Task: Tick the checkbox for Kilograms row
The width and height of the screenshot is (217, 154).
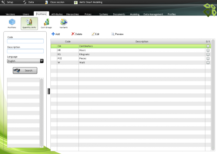Action: click(x=208, y=54)
